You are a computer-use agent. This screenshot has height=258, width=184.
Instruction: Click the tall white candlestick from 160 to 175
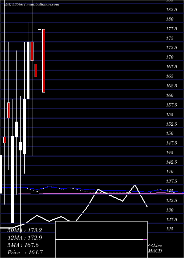pos(28,70)
